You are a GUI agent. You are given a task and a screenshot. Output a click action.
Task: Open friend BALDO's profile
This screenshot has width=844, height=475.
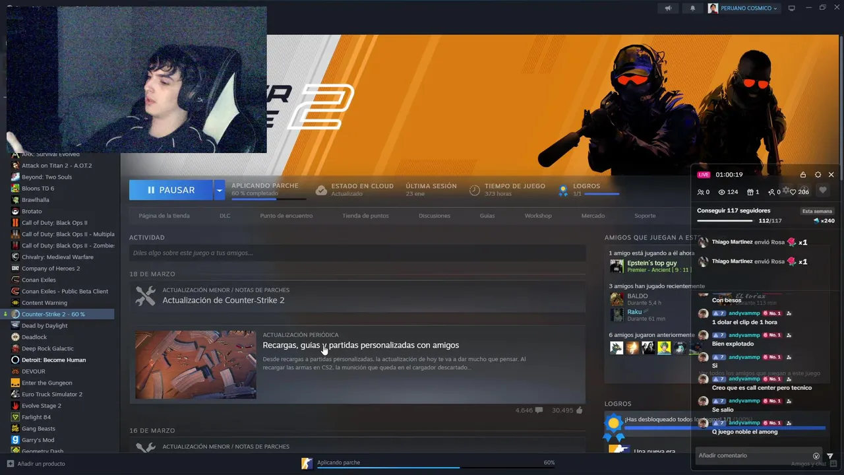tap(638, 296)
